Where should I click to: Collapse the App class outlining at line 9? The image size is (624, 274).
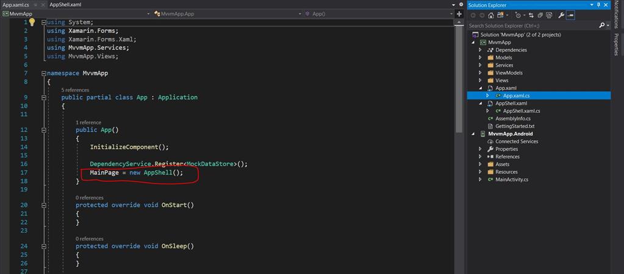tap(44, 97)
